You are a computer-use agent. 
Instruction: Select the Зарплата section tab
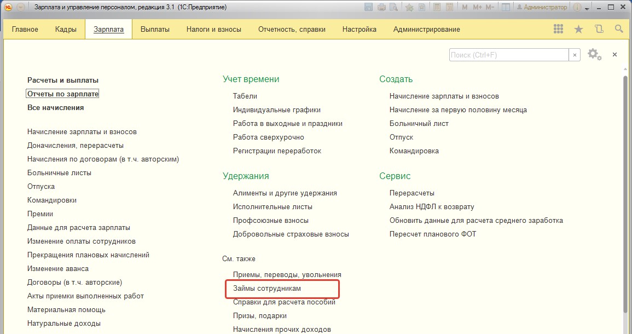tap(108, 29)
